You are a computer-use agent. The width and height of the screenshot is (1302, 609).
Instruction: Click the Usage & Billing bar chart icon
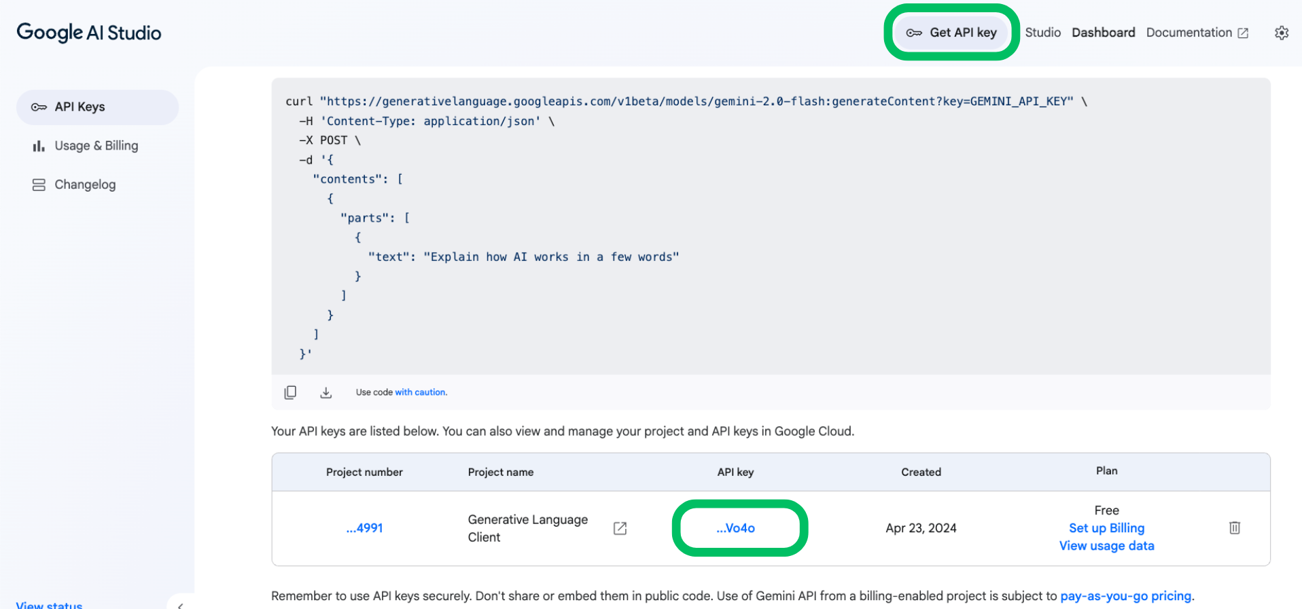[39, 146]
